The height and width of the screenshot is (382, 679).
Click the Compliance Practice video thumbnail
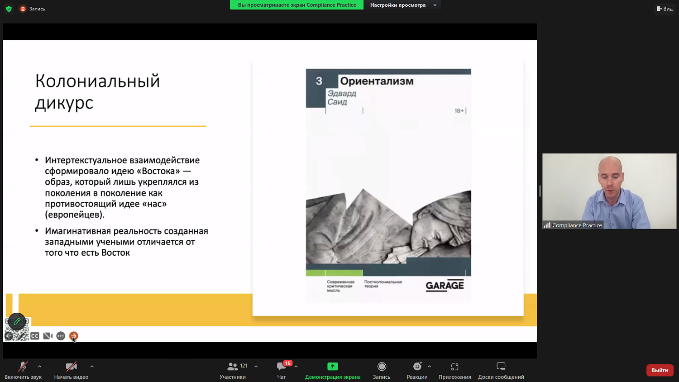point(609,191)
